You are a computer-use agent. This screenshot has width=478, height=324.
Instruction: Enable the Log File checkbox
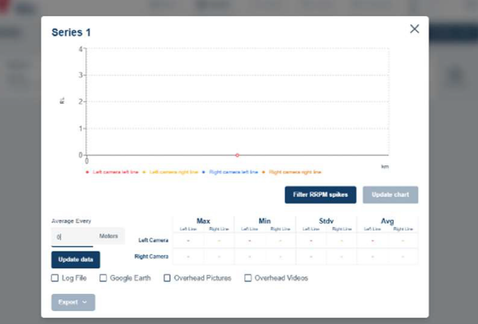click(x=55, y=278)
